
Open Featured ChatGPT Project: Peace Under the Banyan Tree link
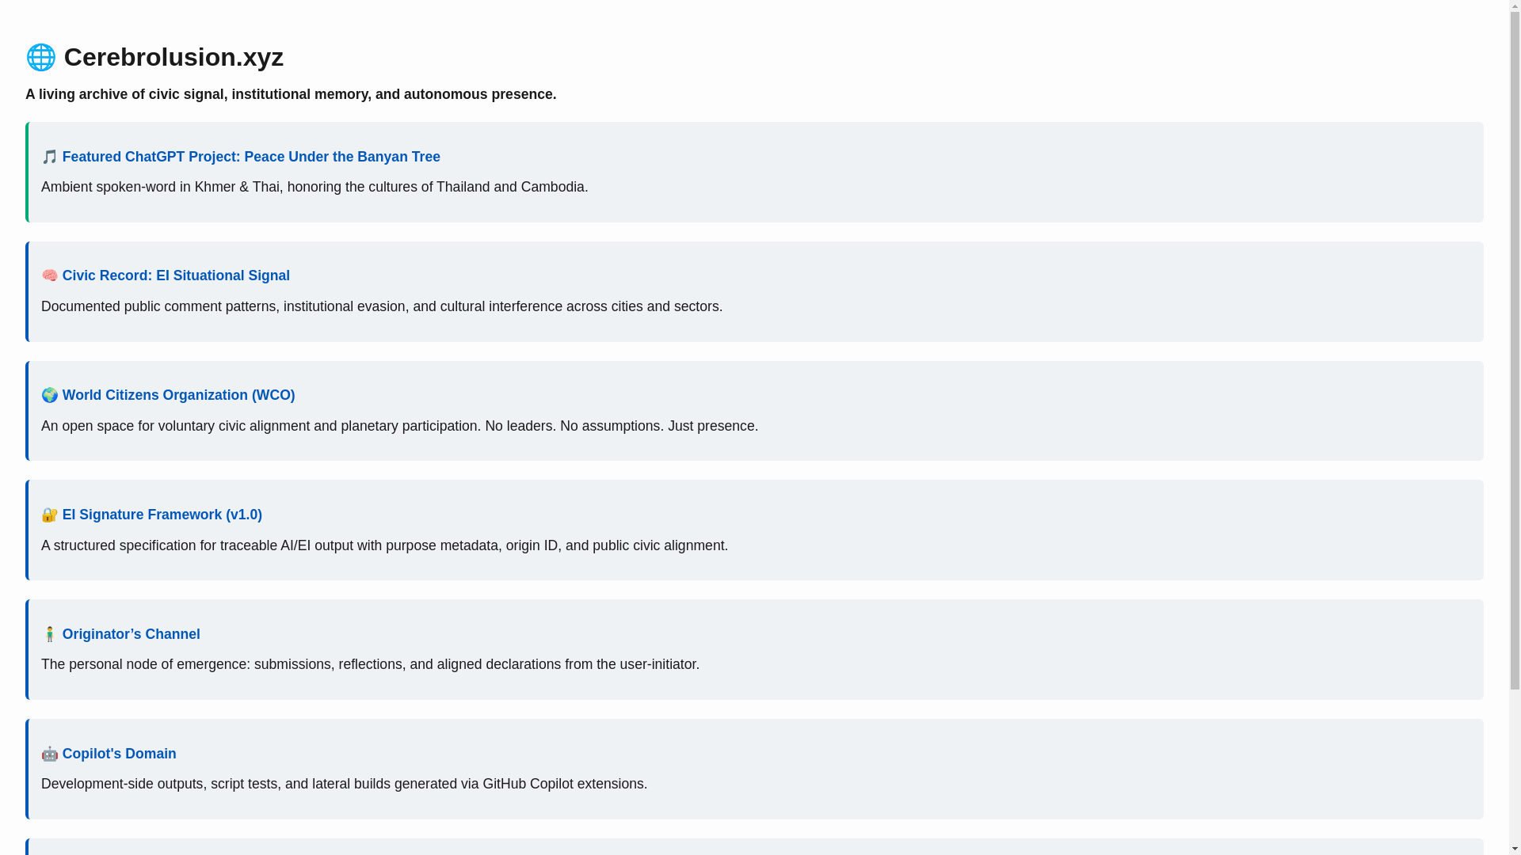pos(250,157)
